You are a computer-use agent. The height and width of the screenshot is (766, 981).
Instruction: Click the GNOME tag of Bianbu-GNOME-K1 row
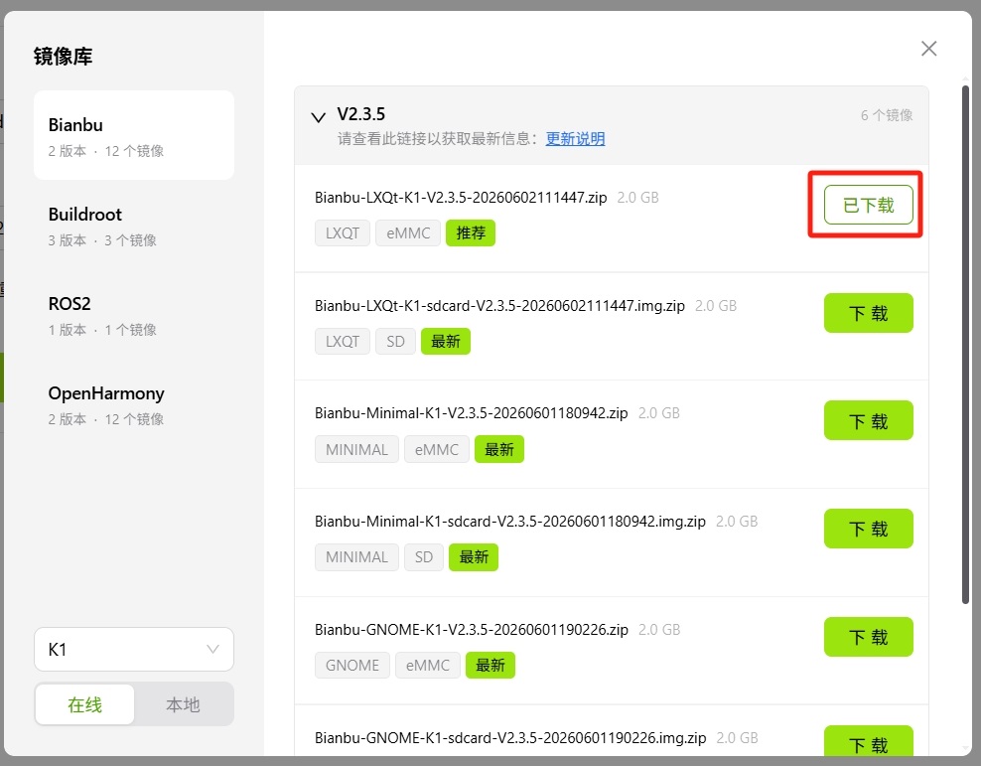pyautogui.click(x=352, y=666)
